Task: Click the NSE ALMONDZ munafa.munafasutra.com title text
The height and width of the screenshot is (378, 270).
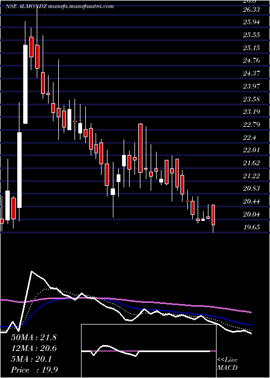Action: [59, 6]
